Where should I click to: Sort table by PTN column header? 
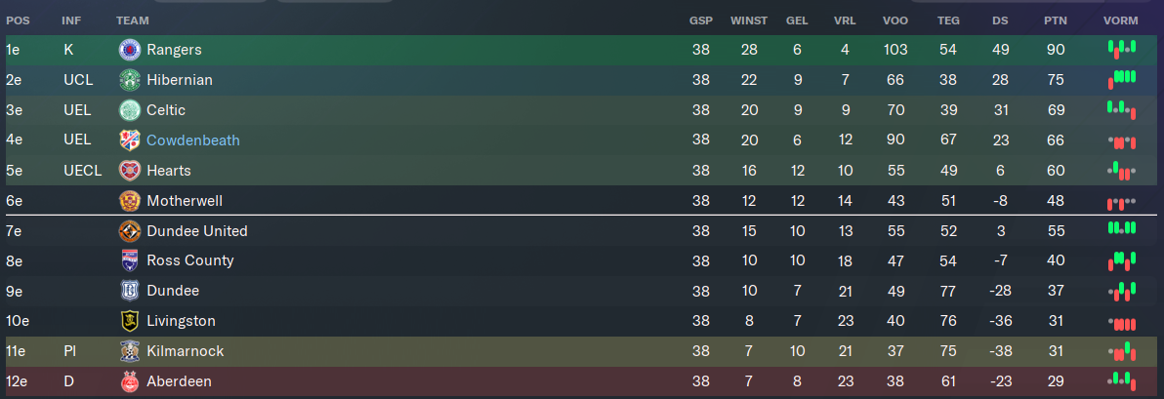click(x=1055, y=20)
